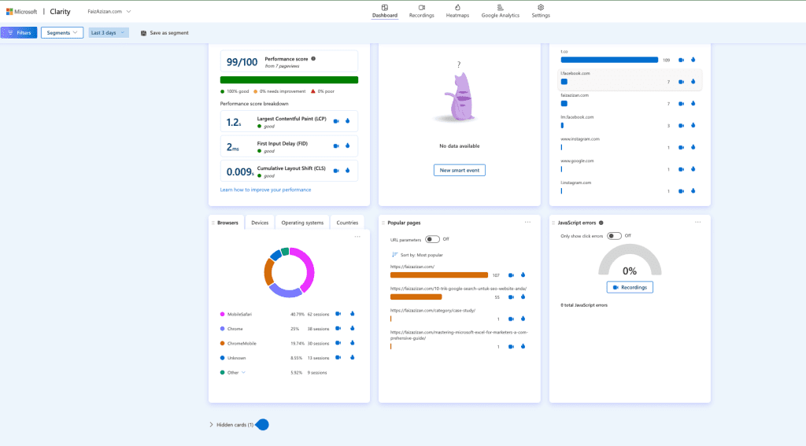
Task: Select the Devices tab
Action: 260,223
